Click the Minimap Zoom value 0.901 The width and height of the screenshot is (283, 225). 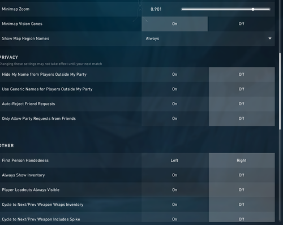click(x=156, y=9)
